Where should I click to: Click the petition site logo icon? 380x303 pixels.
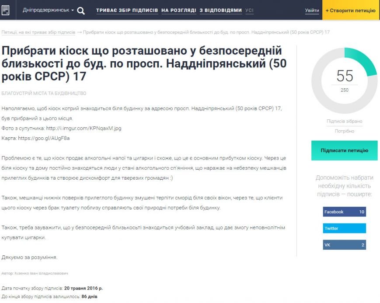click(5, 10)
